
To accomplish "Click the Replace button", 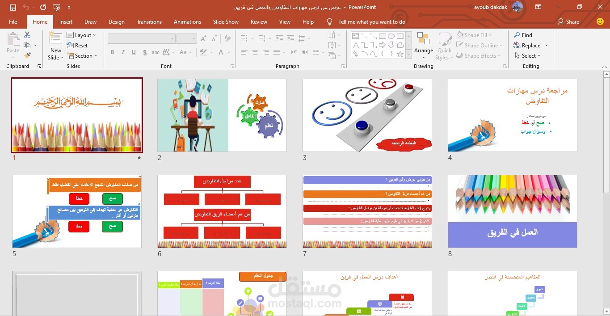I will coord(527,45).
